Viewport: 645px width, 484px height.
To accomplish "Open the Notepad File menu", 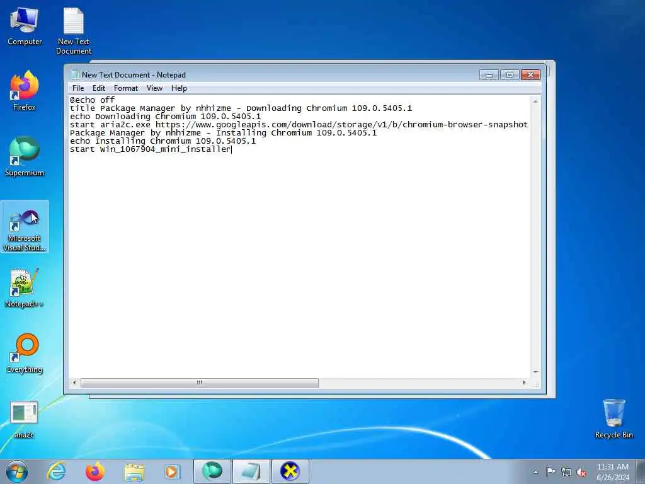I will 77,88.
